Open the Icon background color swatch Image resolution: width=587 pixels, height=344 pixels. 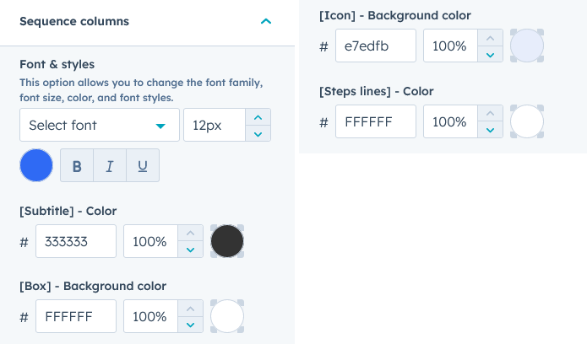coord(527,46)
